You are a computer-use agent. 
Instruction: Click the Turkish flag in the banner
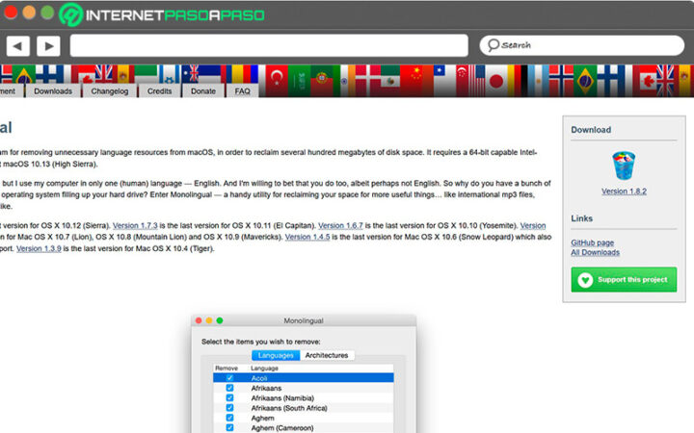[x=278, y=75]
